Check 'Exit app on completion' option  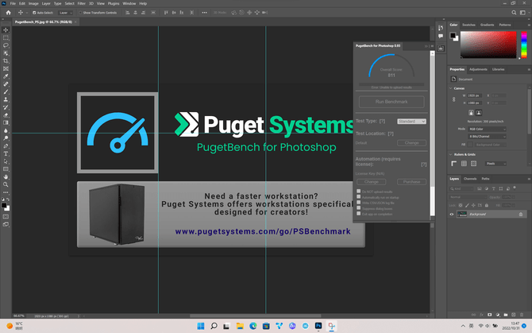click(359, 214)
